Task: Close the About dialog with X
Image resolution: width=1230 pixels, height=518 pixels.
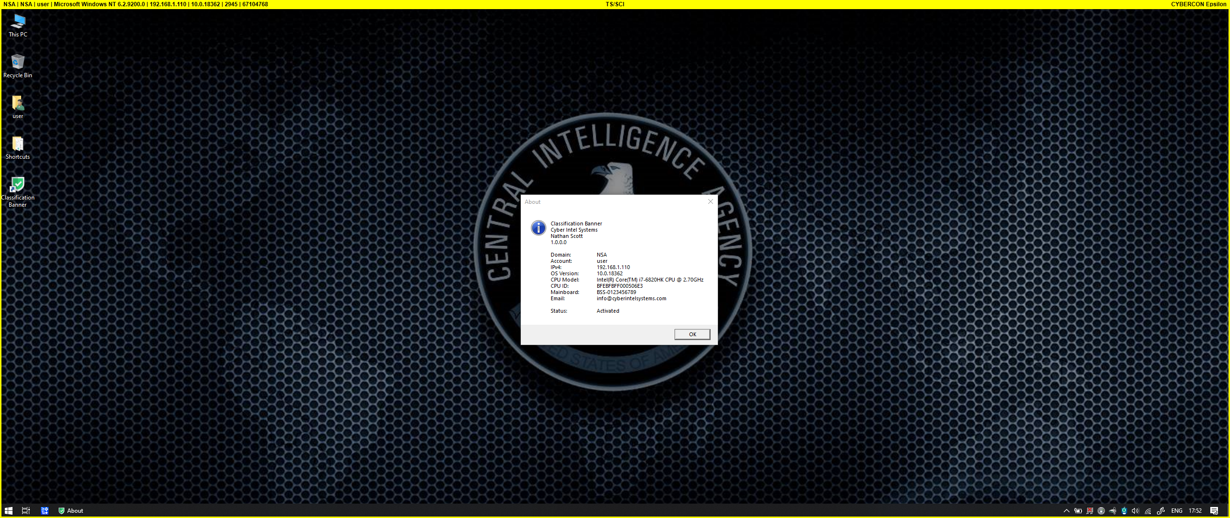Action: pyautogui.click(x=710, y=201)
